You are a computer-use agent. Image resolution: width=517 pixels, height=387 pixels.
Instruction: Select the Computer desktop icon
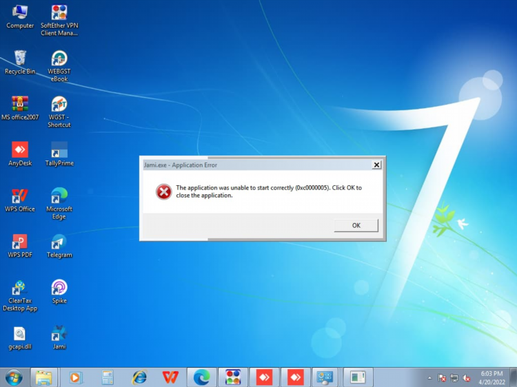pyautogui.click(x=20, y=17)
